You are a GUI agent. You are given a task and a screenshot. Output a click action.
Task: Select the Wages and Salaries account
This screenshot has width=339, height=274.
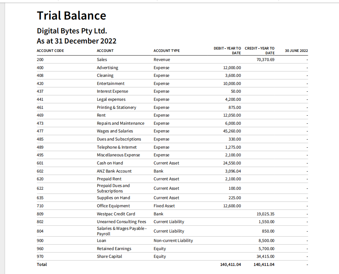coord(115,131)
